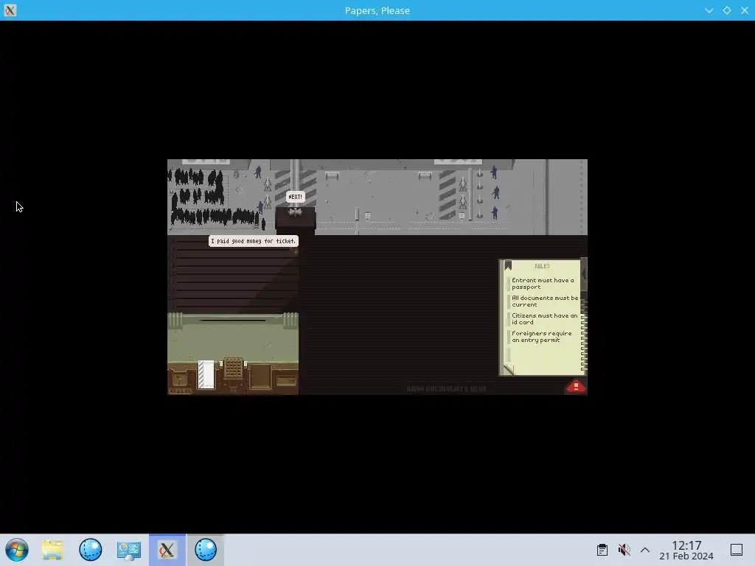Viewport: 755px width, 566px height.
Task: Open the system settings taskbar icon
Action: tap(129, 550)
